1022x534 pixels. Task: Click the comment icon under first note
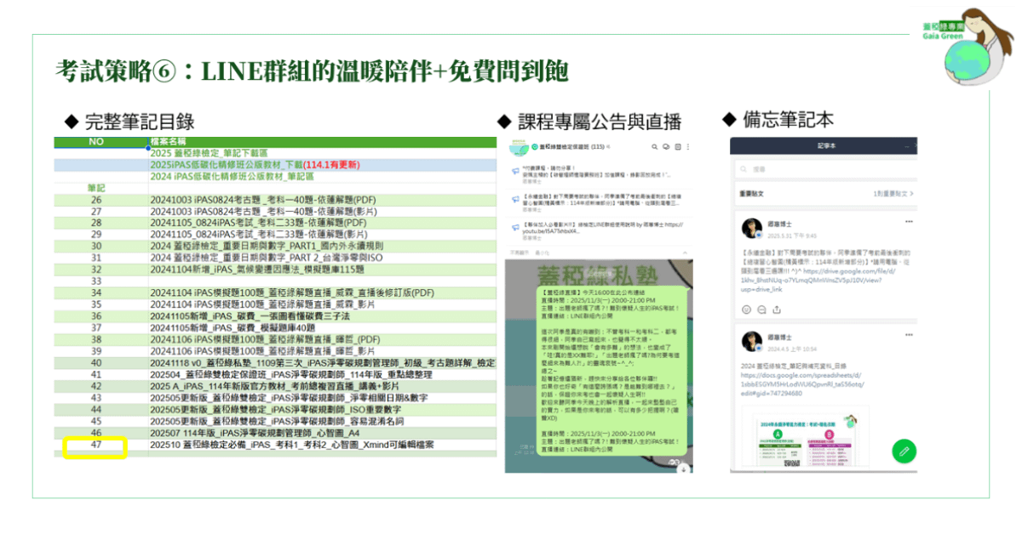[x=761, y=309]
